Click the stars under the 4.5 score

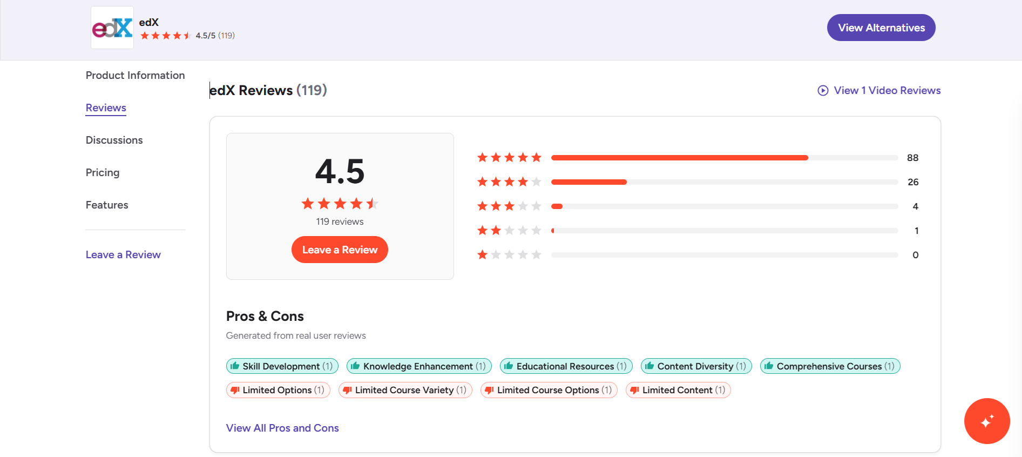340,204
